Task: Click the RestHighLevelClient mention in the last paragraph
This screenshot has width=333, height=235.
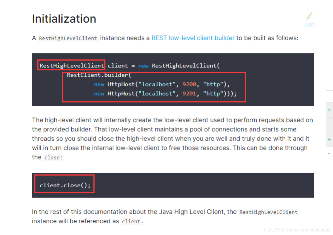Action: 268,212
